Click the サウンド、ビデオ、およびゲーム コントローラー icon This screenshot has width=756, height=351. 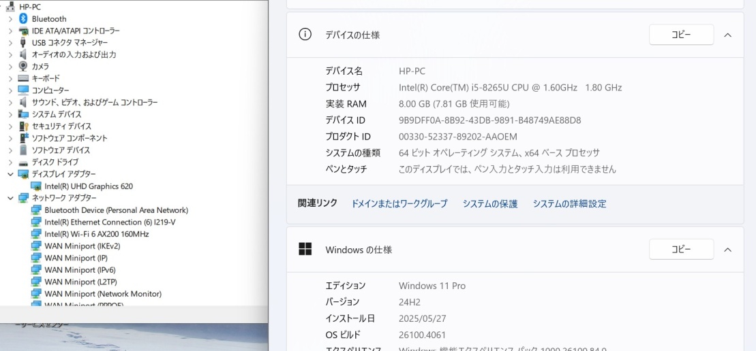[x=23, y=103]
